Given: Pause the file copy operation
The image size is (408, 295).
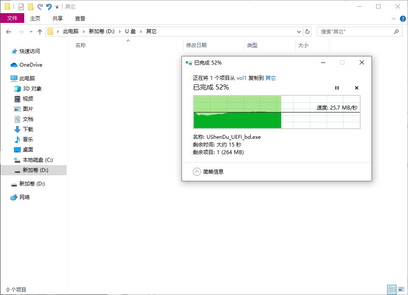Looking at the screenshot, I should click(x=337, y=88).
